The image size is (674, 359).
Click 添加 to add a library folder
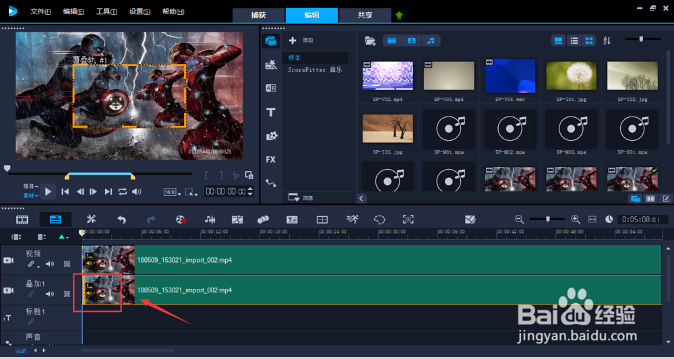click(x=301, y=40)
